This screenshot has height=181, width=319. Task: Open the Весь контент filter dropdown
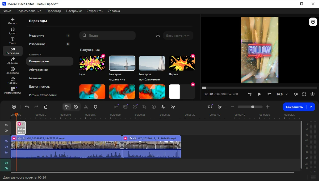tap(178, 36)
